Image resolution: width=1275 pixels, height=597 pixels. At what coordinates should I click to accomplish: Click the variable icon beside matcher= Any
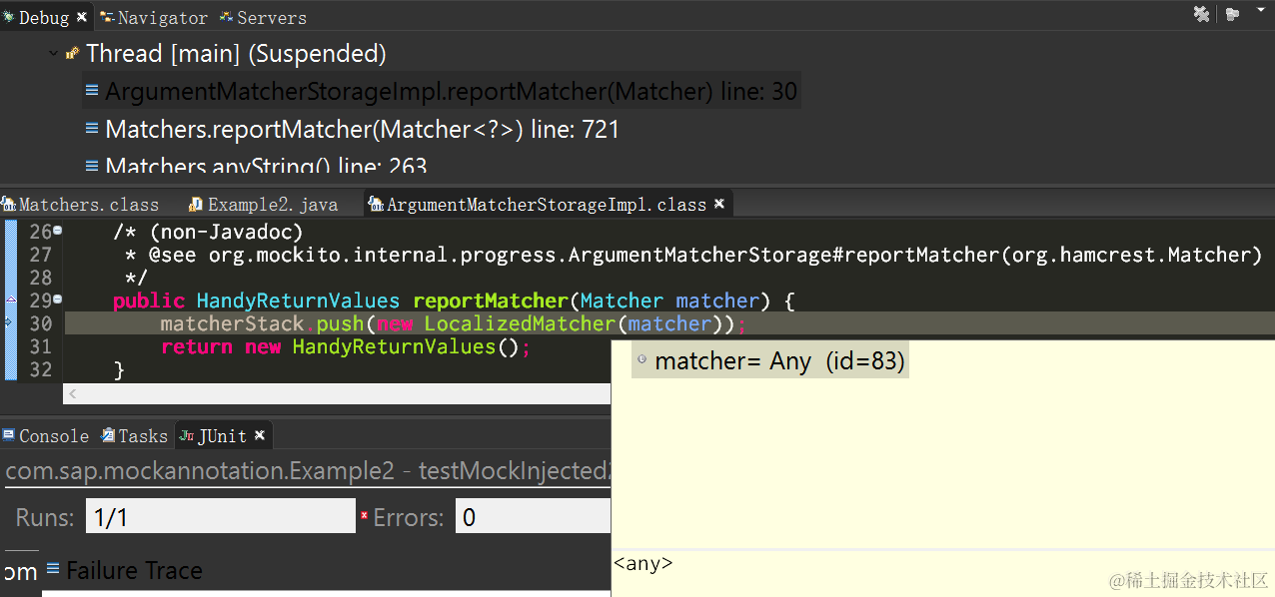tap(641, 359)
